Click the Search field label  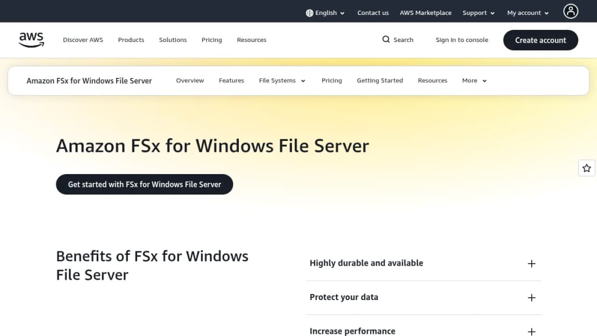pyautogui.click(x=403, y=40)
